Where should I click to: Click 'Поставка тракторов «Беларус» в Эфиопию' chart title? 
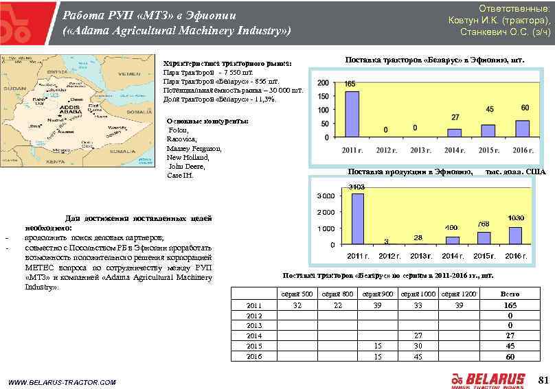(435, 60)
